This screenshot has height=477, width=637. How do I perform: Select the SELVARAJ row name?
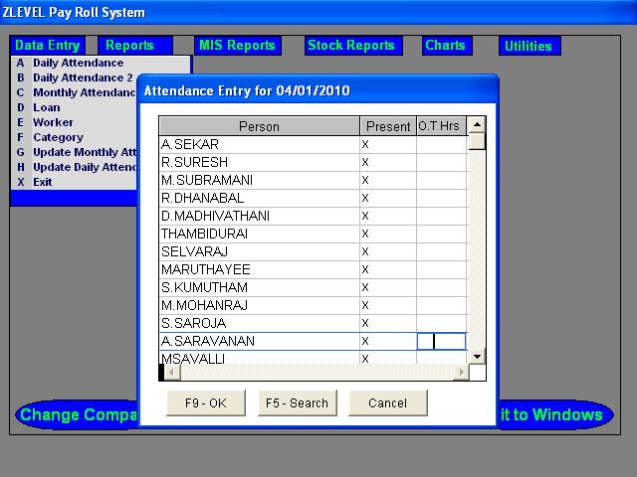[x=195, y=251]
